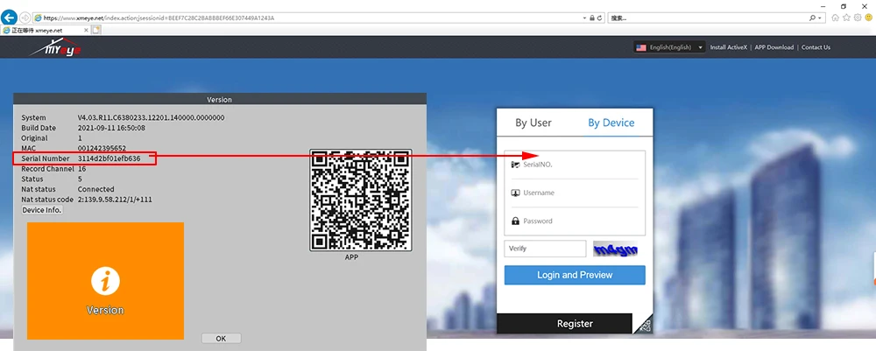The width and height of the screenshot is (876, 351).
Task: Click the serial number 3114d2bf01efb636
Action: [x=109, y=158]
